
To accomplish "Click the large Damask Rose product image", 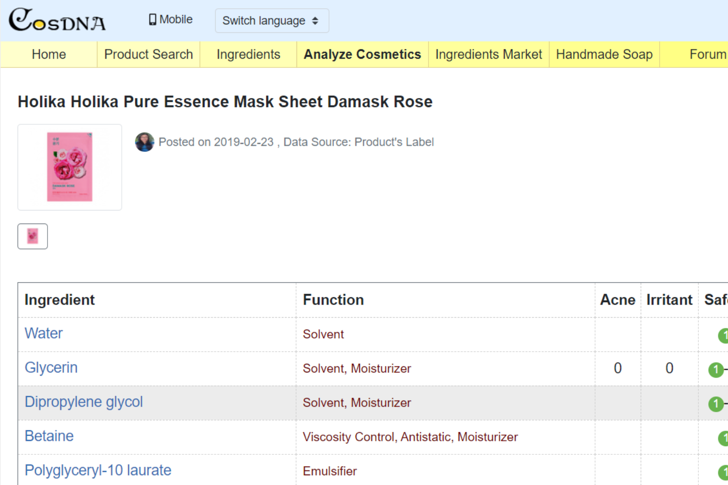I will point(70,167).
